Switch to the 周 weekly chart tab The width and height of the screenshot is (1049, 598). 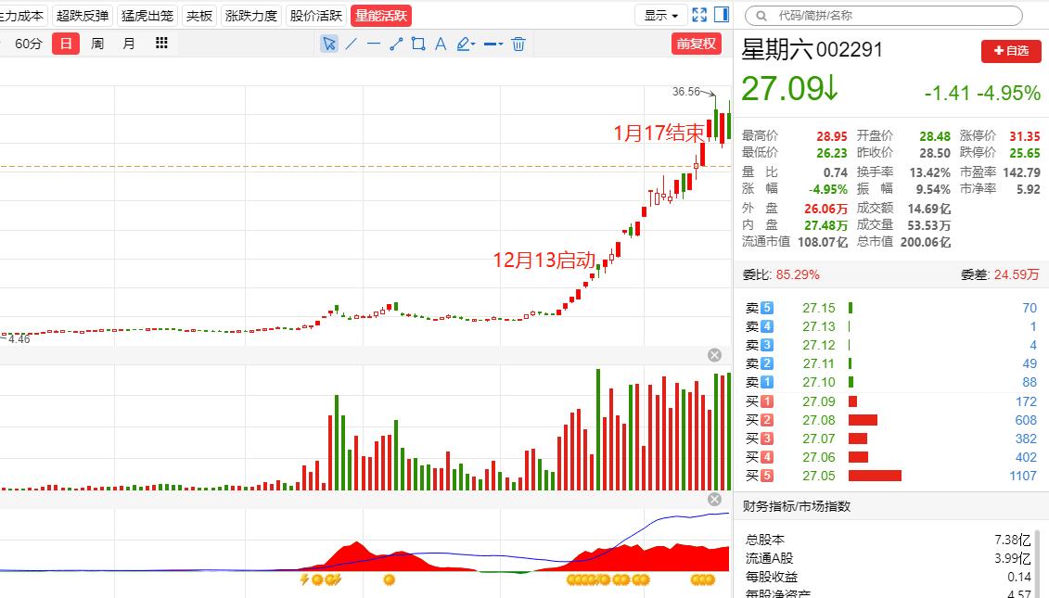click(x=96, y=44)
